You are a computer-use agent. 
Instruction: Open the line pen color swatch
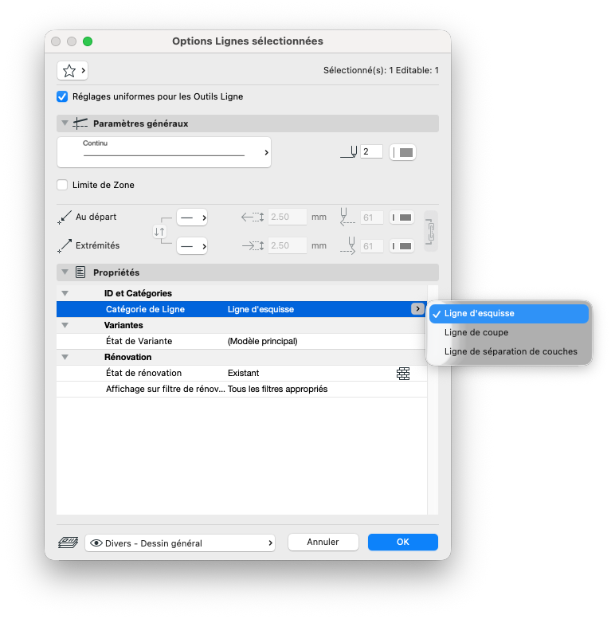(402, 152)
